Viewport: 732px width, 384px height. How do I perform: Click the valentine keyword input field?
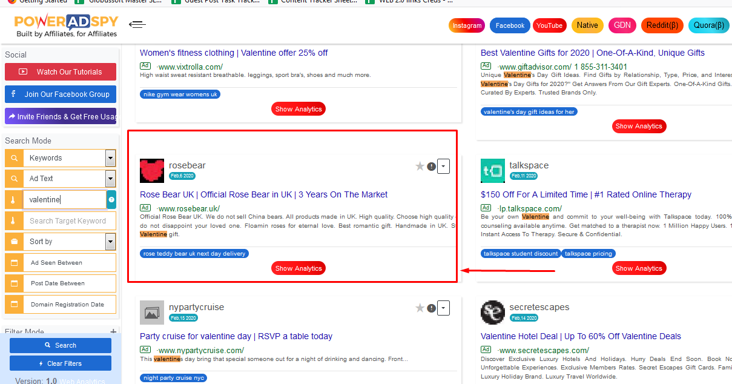pyautogui.click(x=65, y=200)
